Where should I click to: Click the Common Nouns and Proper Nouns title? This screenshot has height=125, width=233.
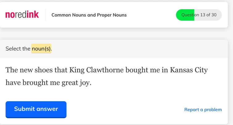pyautogui.click(x=89, y=15)
